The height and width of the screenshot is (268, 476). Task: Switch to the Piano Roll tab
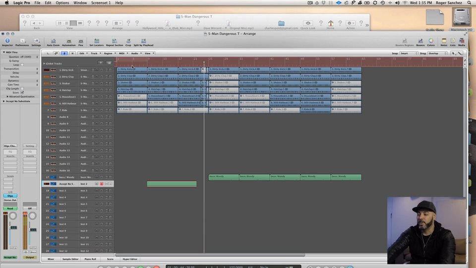(90, 259)
